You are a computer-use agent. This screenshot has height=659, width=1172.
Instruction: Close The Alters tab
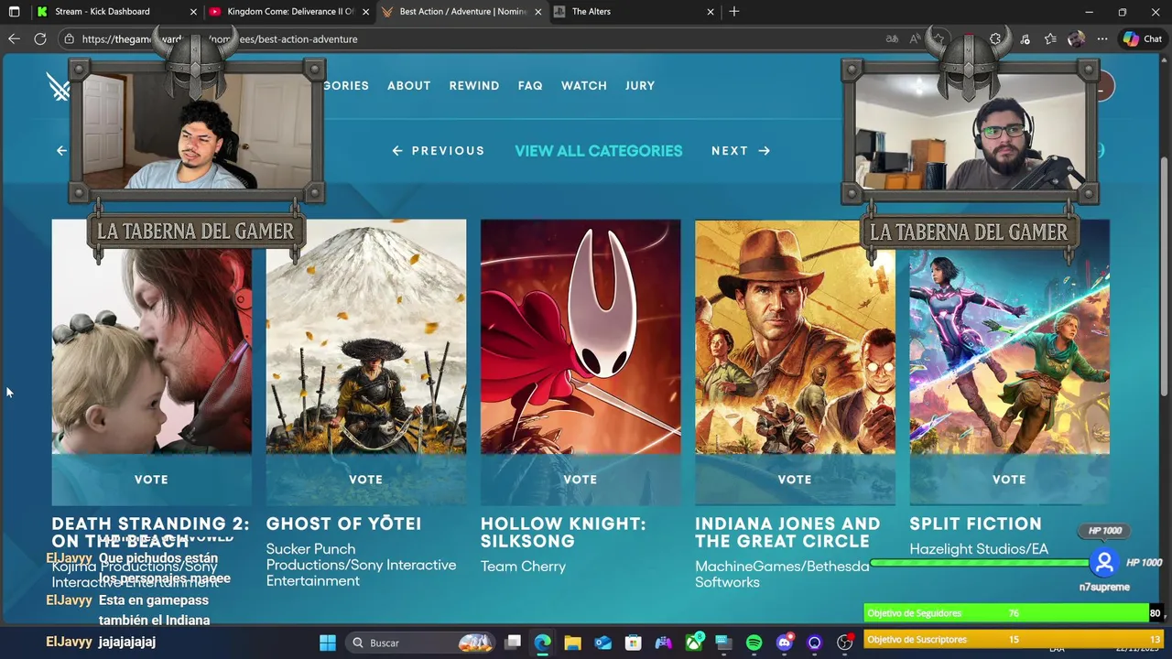pos(711,12)
